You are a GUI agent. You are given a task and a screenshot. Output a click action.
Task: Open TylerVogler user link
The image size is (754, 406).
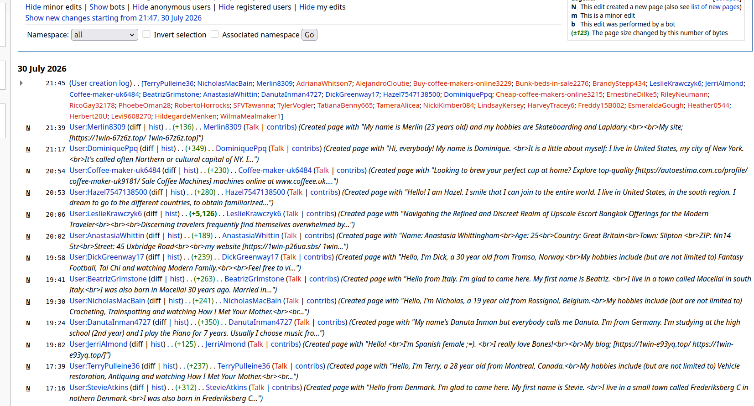tap(295, 105)
